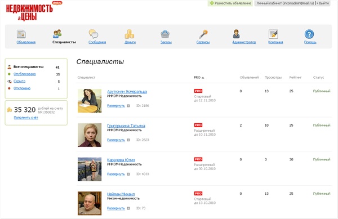This screenshot has height=219, width=338.
Task: Go to the Сервисы menu link
Action: (203, 42)
